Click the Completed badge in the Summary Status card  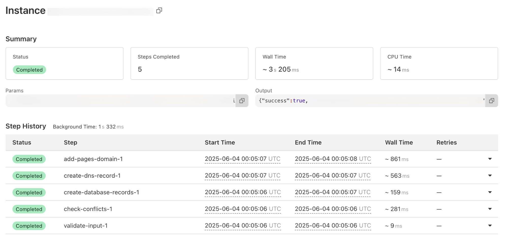tap(29, 70)
